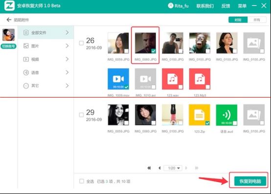Go back with the left arrow
The height and width of the screenshot is (194, 271).
coord(9,20)
